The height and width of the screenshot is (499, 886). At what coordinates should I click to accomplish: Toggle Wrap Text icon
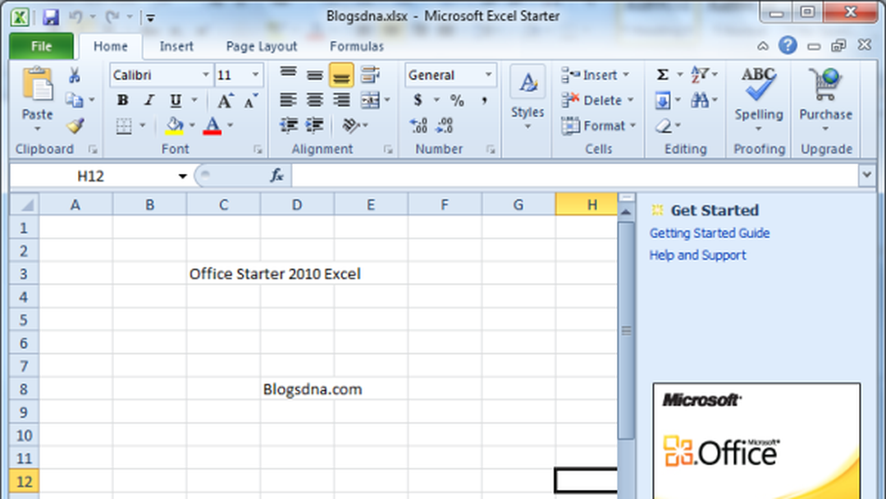(x=370, y=75)
